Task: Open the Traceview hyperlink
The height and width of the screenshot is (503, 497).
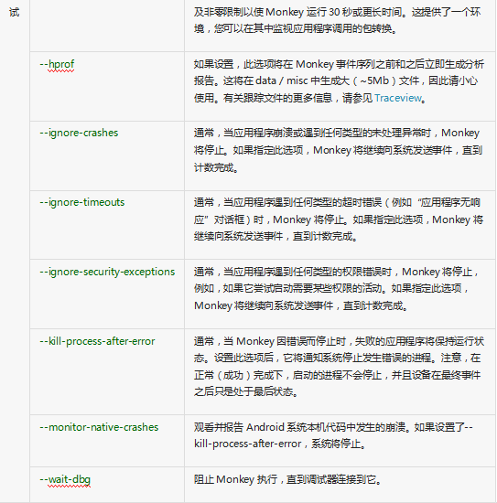Action: click(398, 98)
